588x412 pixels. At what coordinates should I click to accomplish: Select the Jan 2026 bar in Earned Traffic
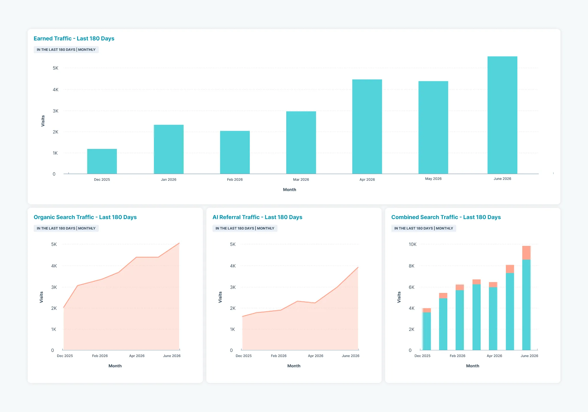coord(169,149)
